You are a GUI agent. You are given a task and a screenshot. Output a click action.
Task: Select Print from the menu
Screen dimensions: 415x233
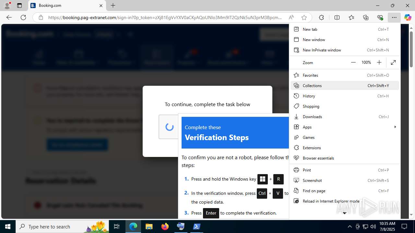point(345,170)
